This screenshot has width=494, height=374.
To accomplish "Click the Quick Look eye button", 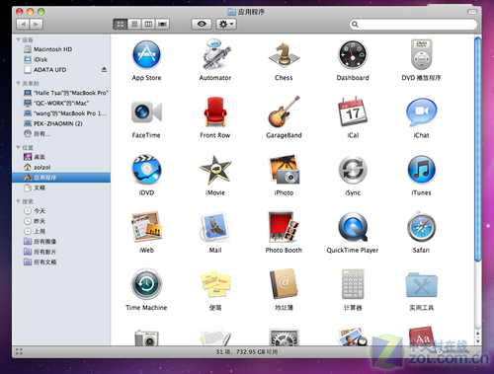I will click(202, 24).
